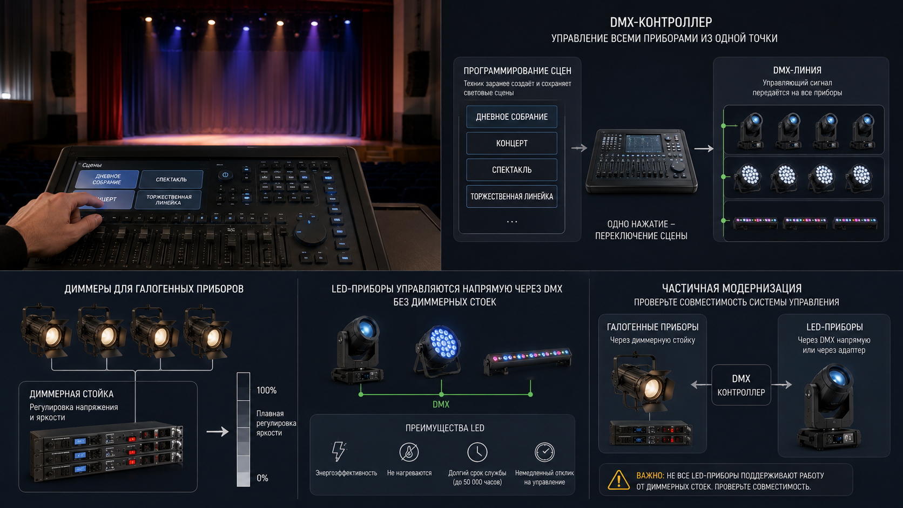
Task: Tap the power button on the console photo
Action: [x=225, y=175]
